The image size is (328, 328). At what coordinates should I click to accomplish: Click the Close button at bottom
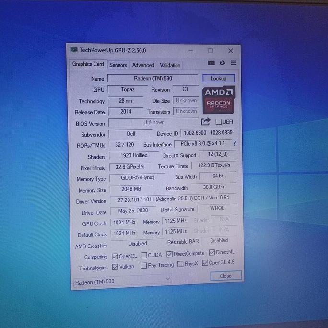coord(226,276)
